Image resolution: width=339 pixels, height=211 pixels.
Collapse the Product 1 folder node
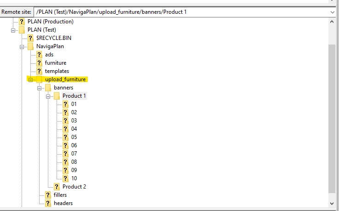[x=48, y=96]
